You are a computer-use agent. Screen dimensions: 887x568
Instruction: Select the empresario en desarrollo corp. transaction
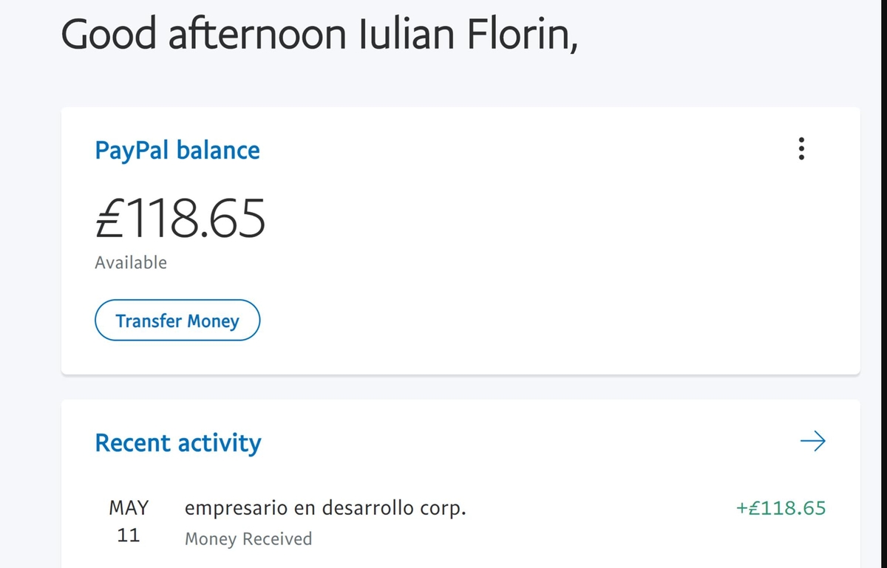(x=325, y=509)
